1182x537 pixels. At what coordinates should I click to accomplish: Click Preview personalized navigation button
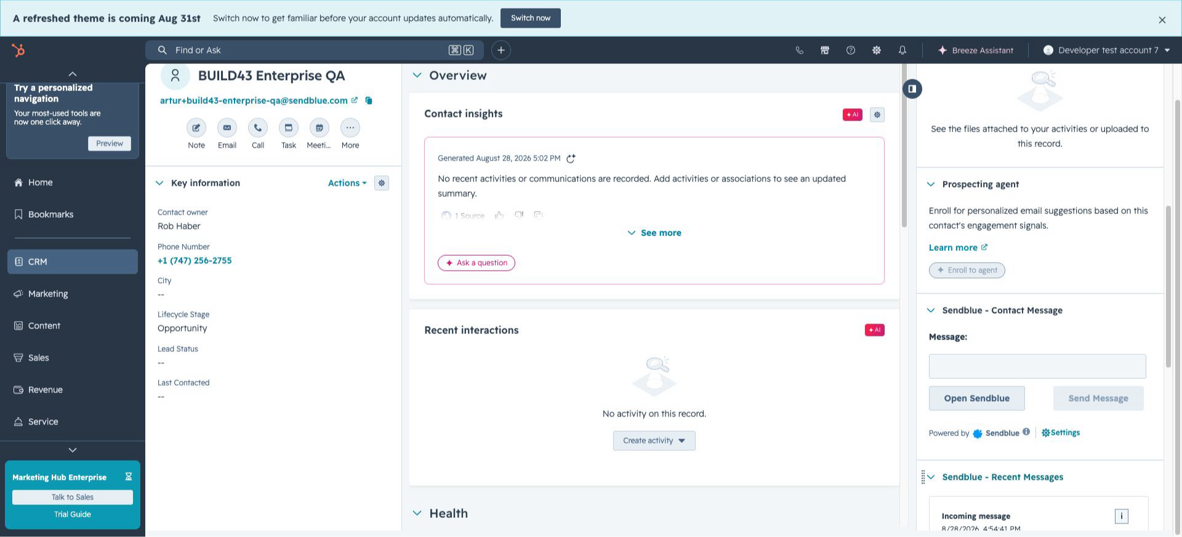[110, 144]
